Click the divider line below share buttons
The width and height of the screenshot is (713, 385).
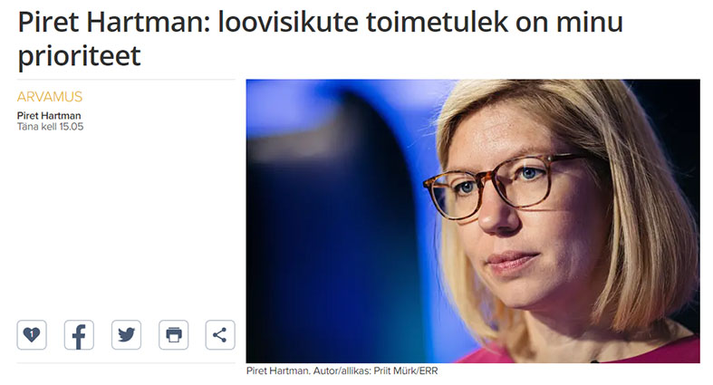[x=126, y=362]
